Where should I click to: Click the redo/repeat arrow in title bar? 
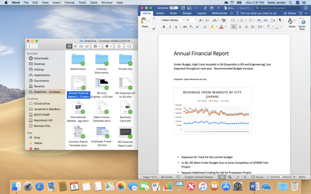coord(205,8)
